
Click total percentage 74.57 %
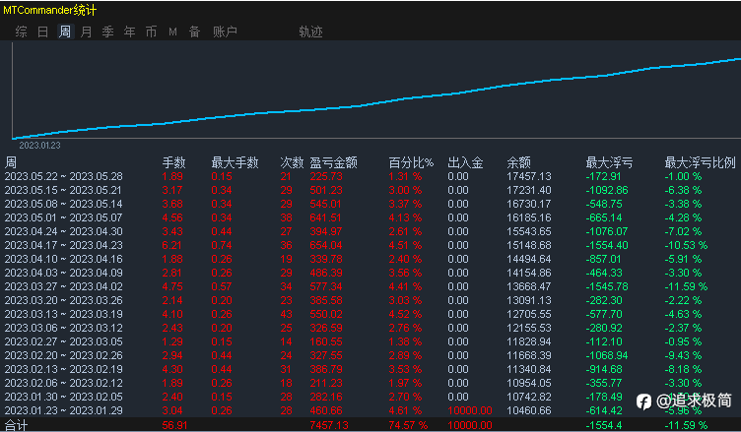408,425
